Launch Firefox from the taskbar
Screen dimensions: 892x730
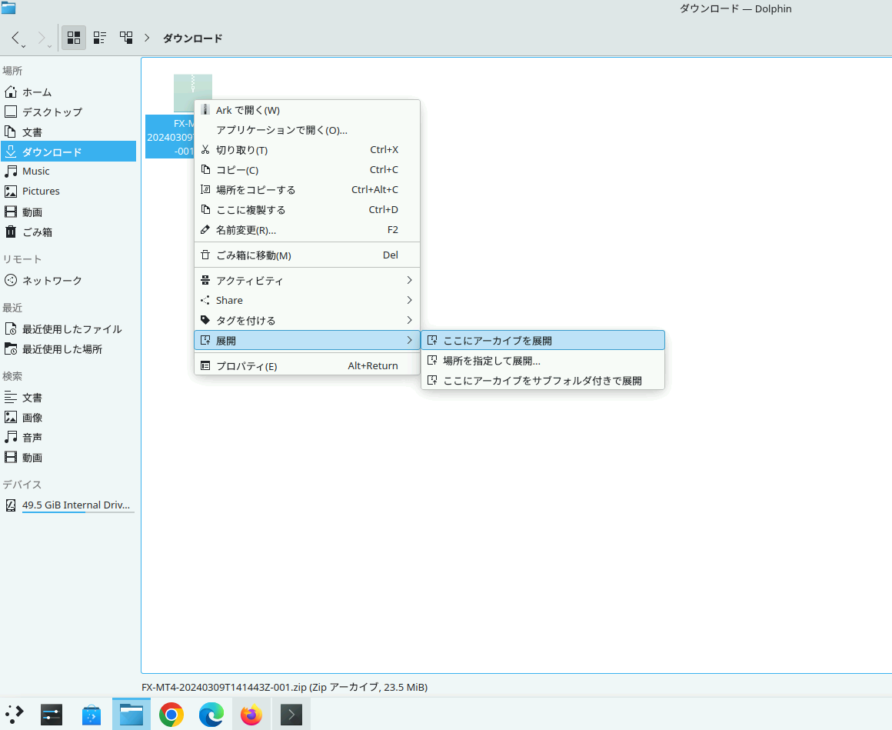[x=251, y=714]
